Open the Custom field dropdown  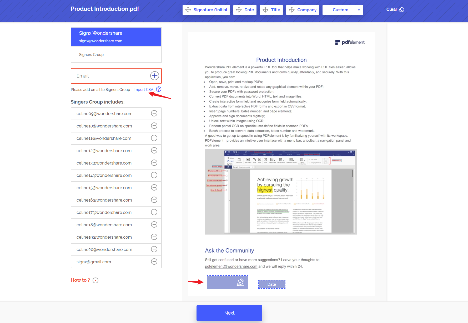tap(343, 10)
